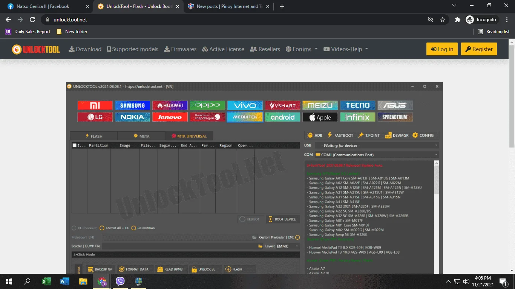Click the BOOT DEVICE button
The height and width of the screenshot is (289, 515).
coord(283,219)
